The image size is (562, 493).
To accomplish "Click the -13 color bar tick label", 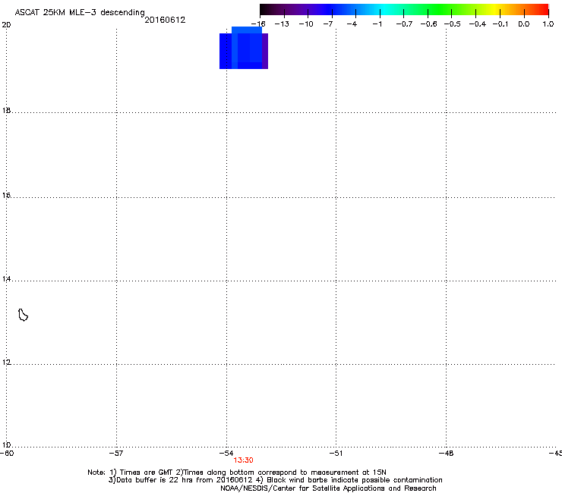I will [x=282, y=24].
